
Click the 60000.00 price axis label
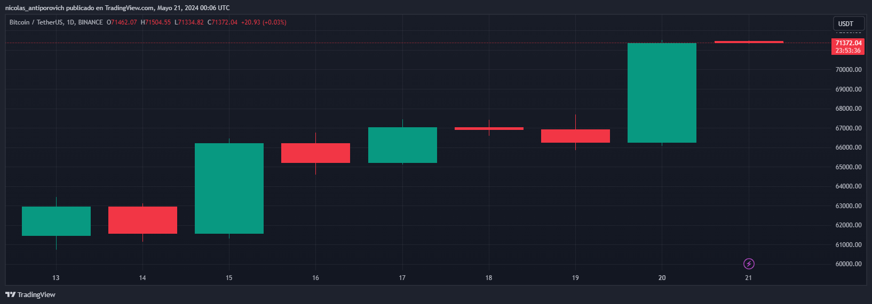[x=848, y=264]
